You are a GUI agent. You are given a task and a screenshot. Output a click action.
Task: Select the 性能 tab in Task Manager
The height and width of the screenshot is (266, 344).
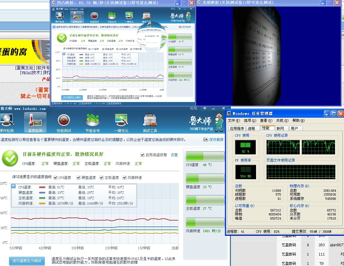(267, 128)
